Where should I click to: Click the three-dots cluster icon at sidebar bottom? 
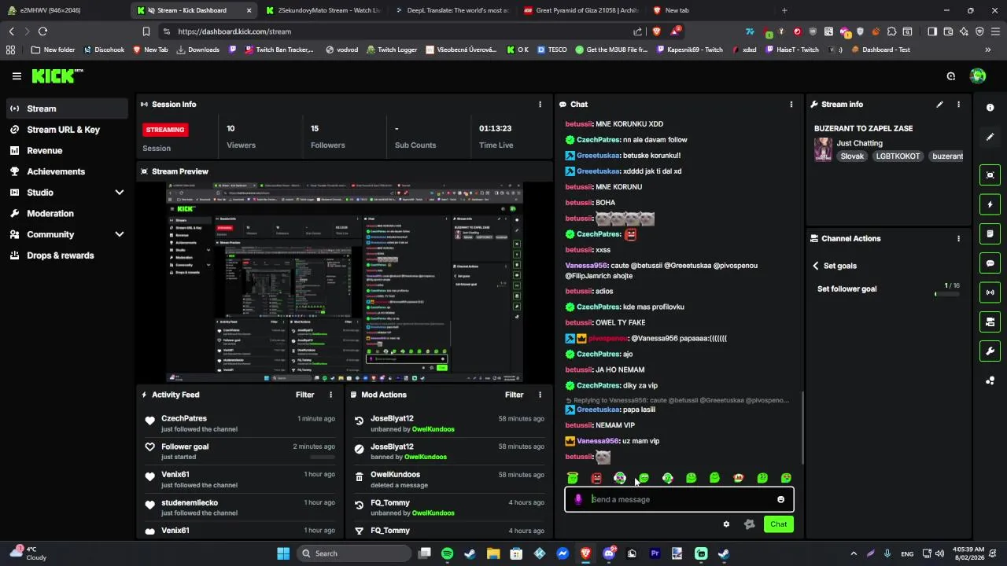(990, 380)
